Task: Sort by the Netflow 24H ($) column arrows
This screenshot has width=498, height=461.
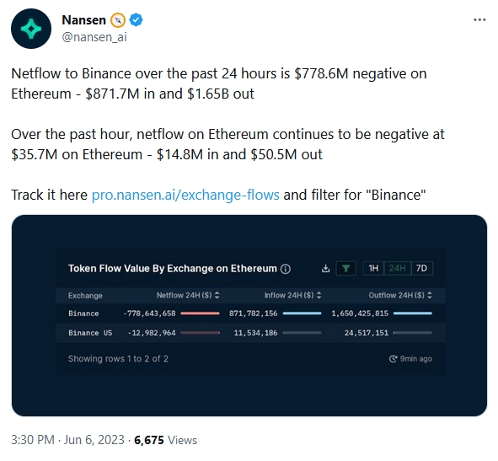Action: [x=217, y=295]
